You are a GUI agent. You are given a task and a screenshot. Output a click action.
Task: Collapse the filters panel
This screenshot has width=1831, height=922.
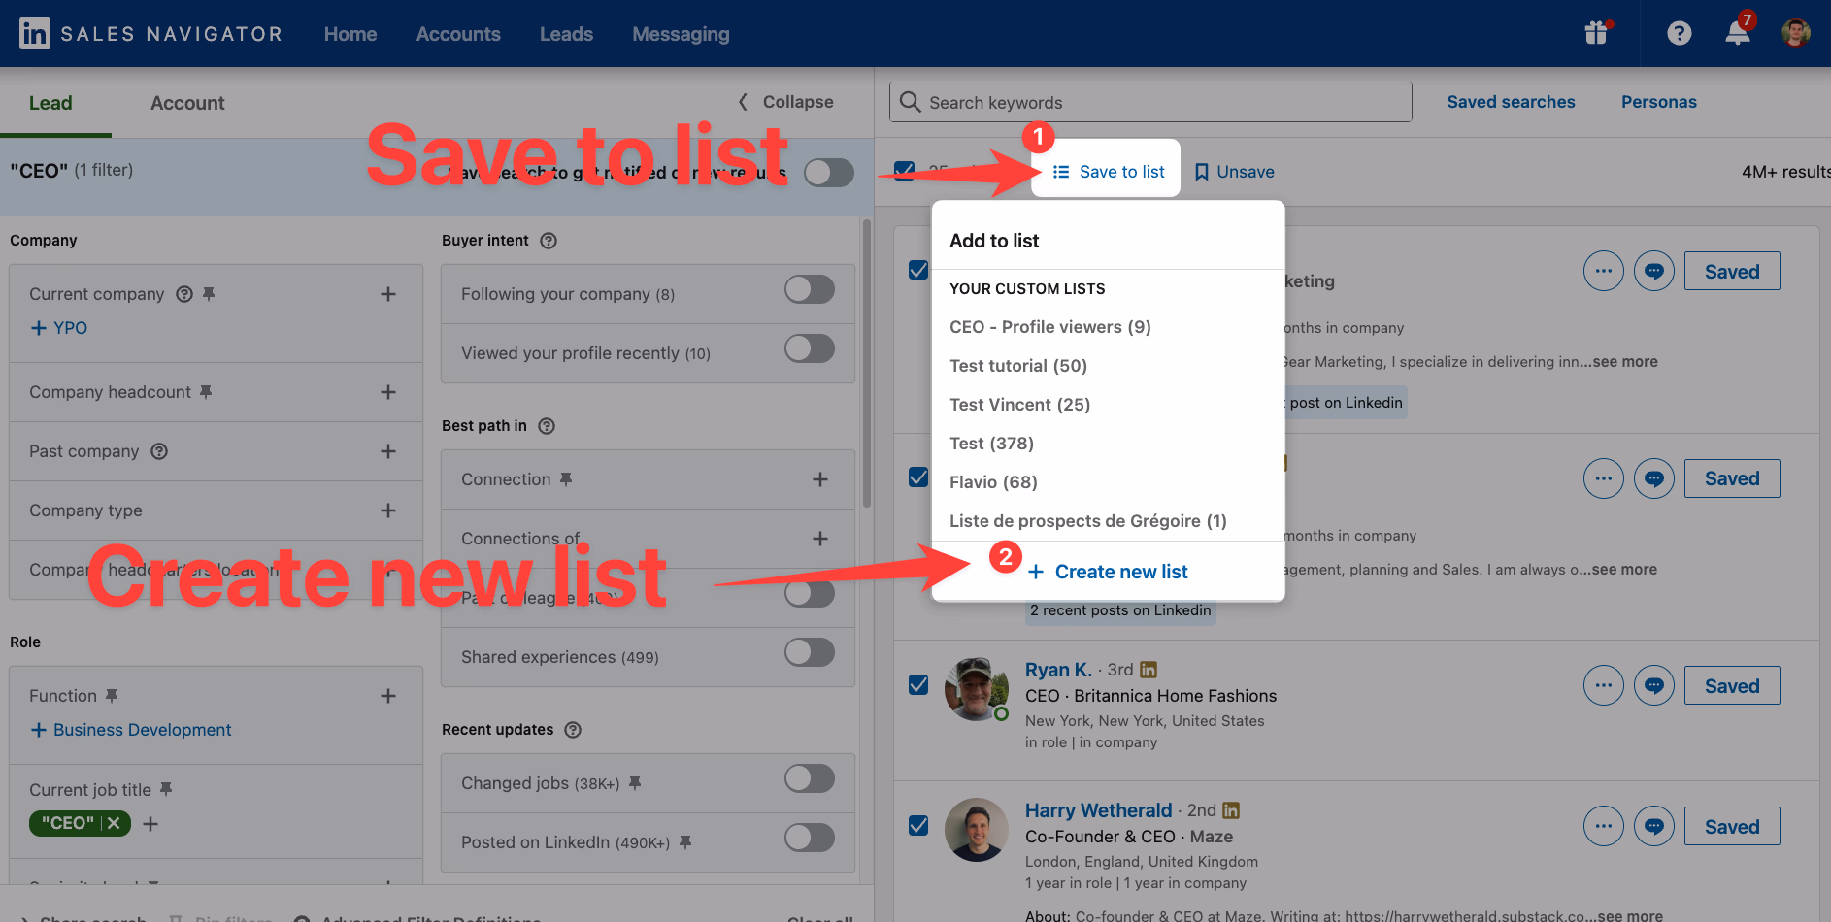785,102
